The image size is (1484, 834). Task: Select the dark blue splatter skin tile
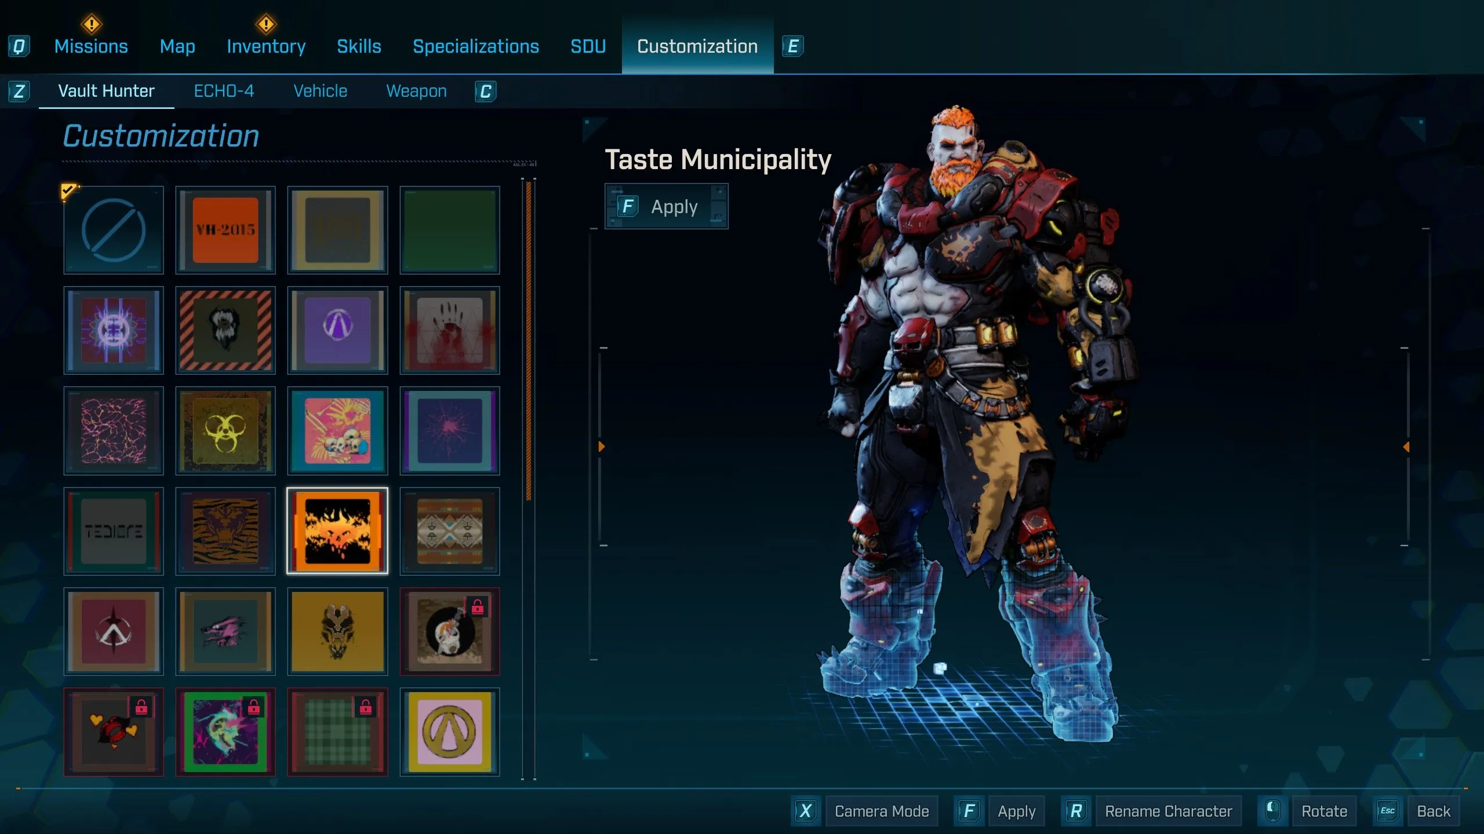pos(450,431)
